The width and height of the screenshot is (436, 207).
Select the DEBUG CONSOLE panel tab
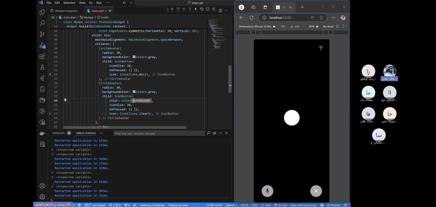pyautogui.click(x=86, y=133)
